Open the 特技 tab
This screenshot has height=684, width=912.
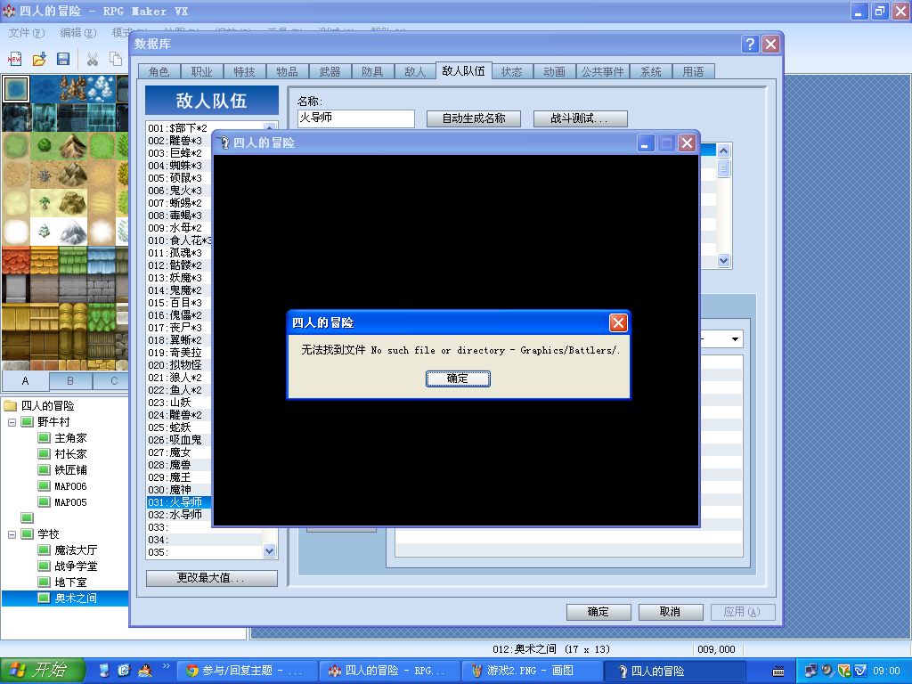[x=244, y=71]
